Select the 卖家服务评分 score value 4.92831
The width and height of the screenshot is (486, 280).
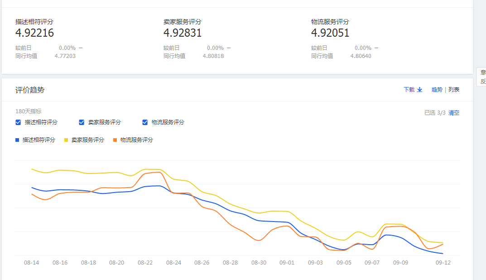[183, 33]
